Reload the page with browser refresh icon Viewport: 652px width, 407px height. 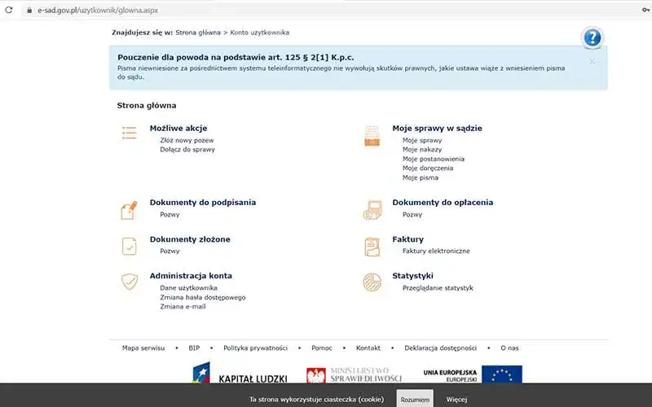pos(8,10)
